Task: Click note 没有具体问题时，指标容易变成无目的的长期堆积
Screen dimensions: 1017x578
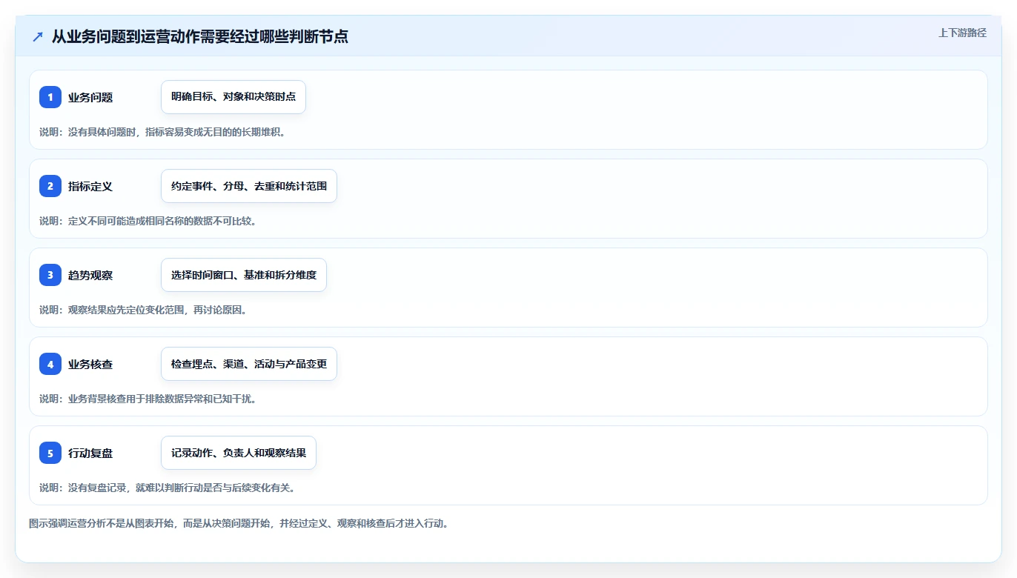Action: (x=162, y=132)
